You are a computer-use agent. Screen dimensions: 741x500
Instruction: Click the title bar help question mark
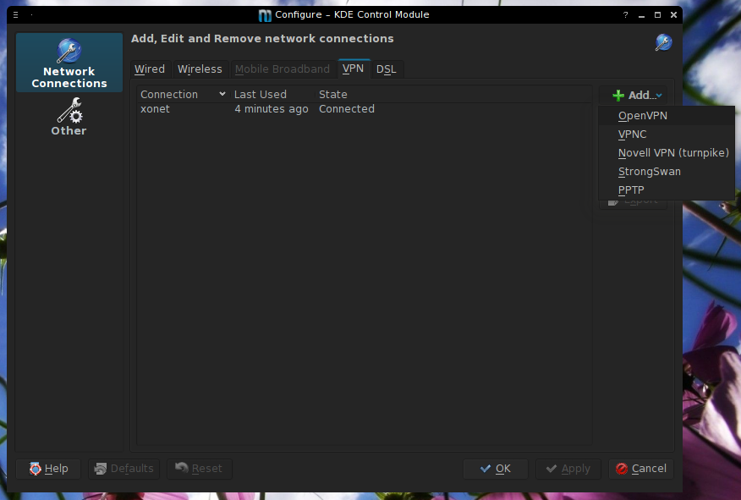coord(626,14)
